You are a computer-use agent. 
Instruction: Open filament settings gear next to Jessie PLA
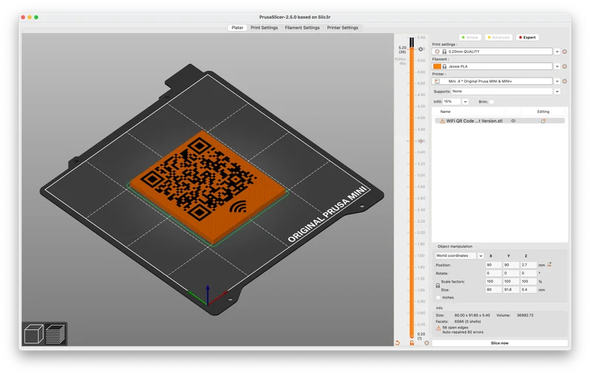(x=564, y=66)
